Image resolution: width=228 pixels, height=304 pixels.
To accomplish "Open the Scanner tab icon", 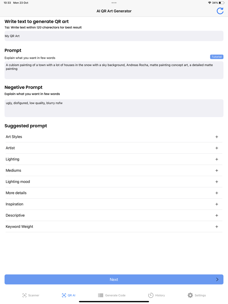I will tap(24, 295).
